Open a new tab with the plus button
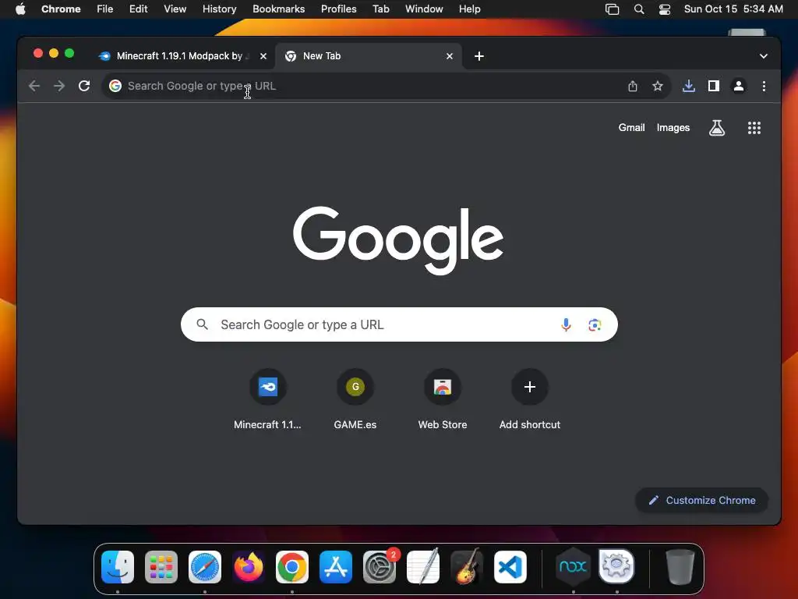 [x=479, y=56]
